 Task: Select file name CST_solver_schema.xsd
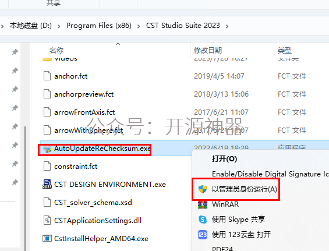[x=93, y=203]
